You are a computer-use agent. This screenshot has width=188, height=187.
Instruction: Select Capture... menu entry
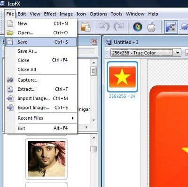point(41,80)
